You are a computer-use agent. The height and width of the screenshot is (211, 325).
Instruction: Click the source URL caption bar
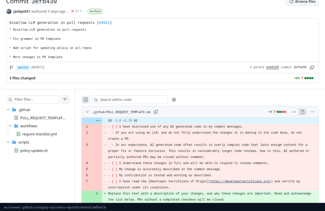[x=162, y=207]
